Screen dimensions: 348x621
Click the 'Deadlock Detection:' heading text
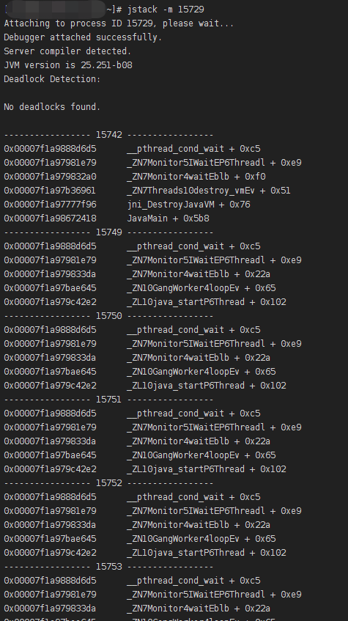[x=52, y=78]
